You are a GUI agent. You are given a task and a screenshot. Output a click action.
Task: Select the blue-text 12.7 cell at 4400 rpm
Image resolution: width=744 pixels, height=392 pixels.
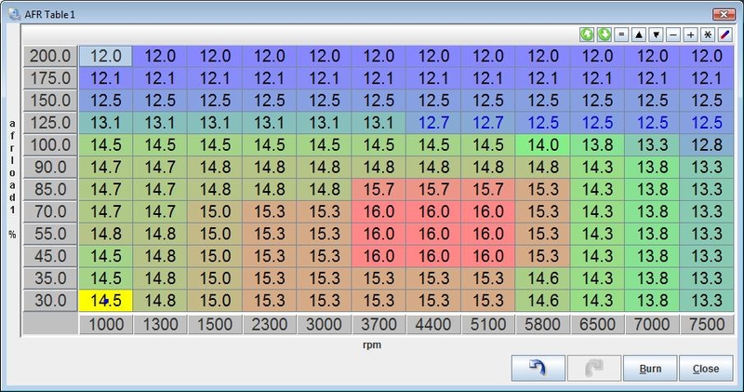433,123
